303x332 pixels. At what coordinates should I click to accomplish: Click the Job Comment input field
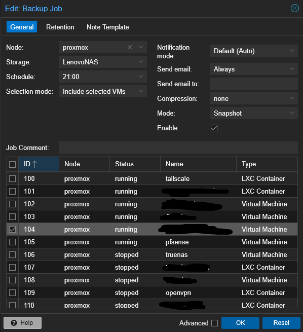178,147
